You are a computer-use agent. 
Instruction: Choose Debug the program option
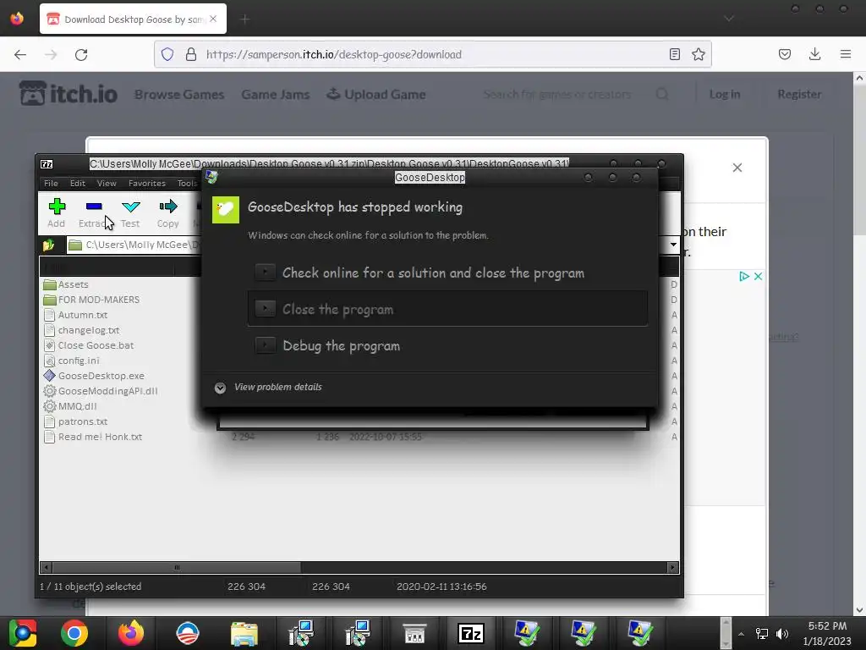pyautogui.click(x=447, y=345)
